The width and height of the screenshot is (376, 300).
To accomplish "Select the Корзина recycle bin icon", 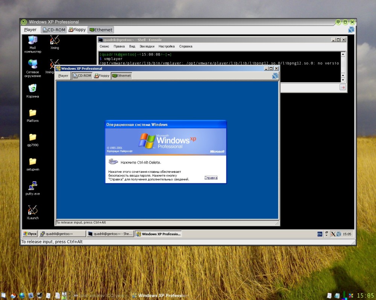I will coord(33,91).
